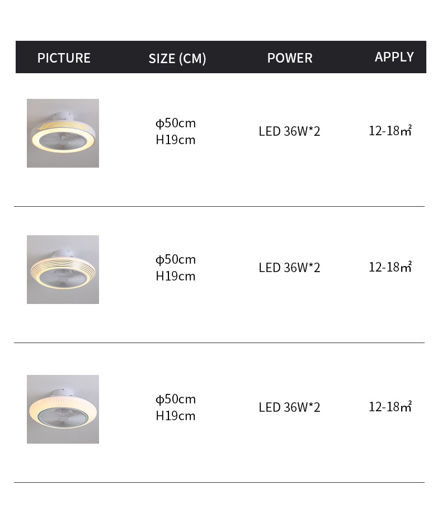Click H19cm in the second lamp row
442x523 pixels.
tap(176, 276)
